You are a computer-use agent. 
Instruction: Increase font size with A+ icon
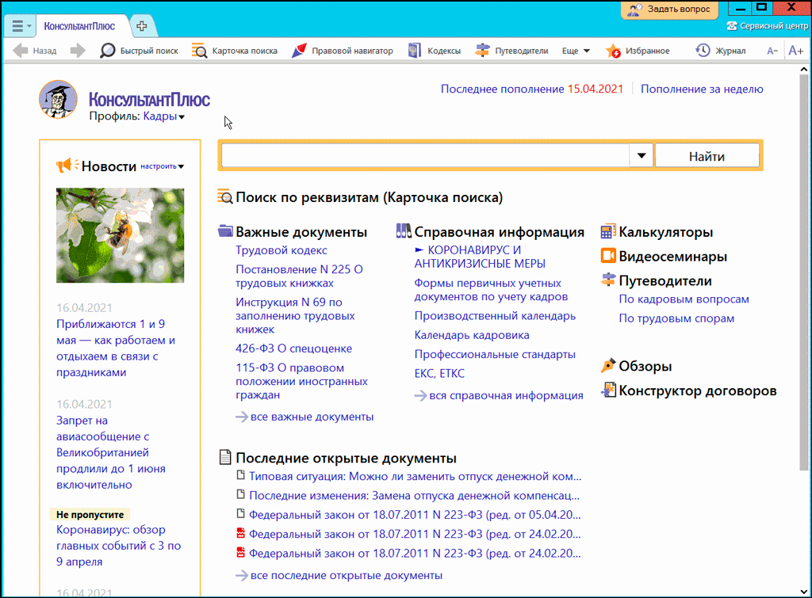click(795, 51)
